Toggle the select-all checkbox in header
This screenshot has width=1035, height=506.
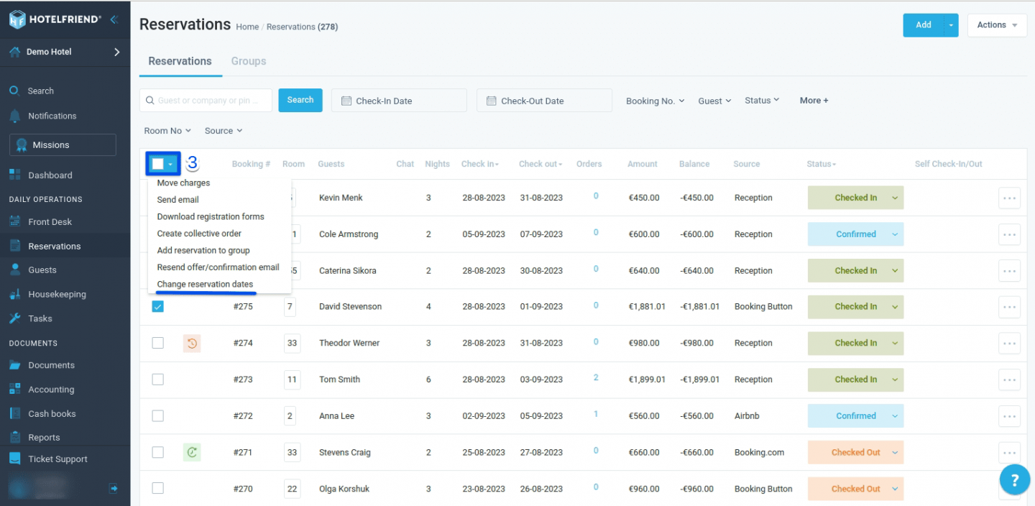point(157,164)
